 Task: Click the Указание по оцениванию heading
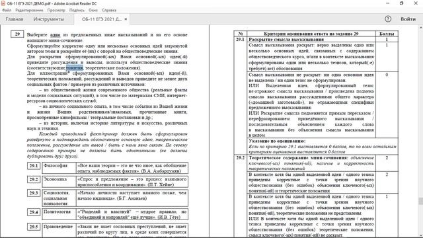tap(277, 141)
